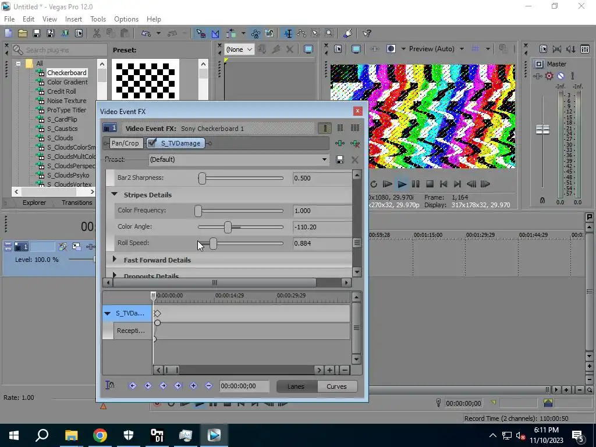Click the keyframe timecode field 00:00:00;00
The width and height of the screenshot is (596, 447).
244,386
